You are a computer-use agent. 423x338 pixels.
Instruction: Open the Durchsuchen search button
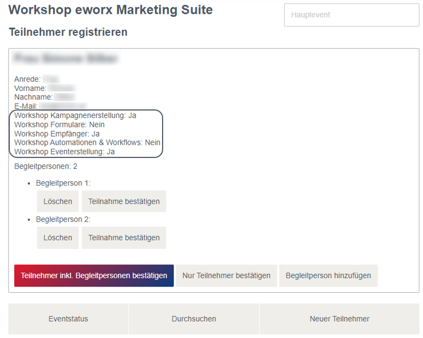tap(194, 319)
